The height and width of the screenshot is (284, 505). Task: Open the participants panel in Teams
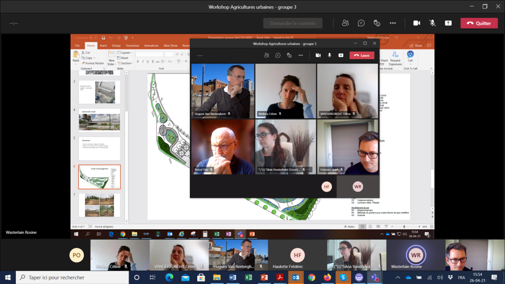point(345,23)
